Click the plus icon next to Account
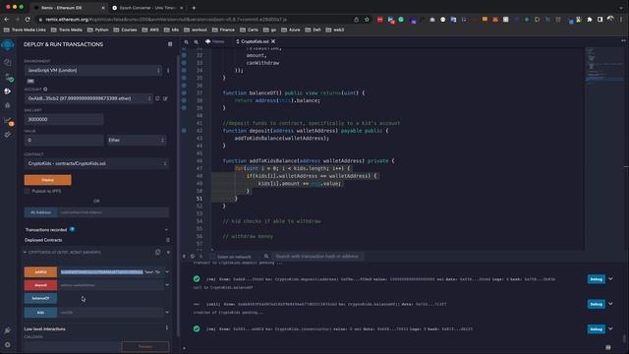The image size is (629, 354). click(45, 89)
